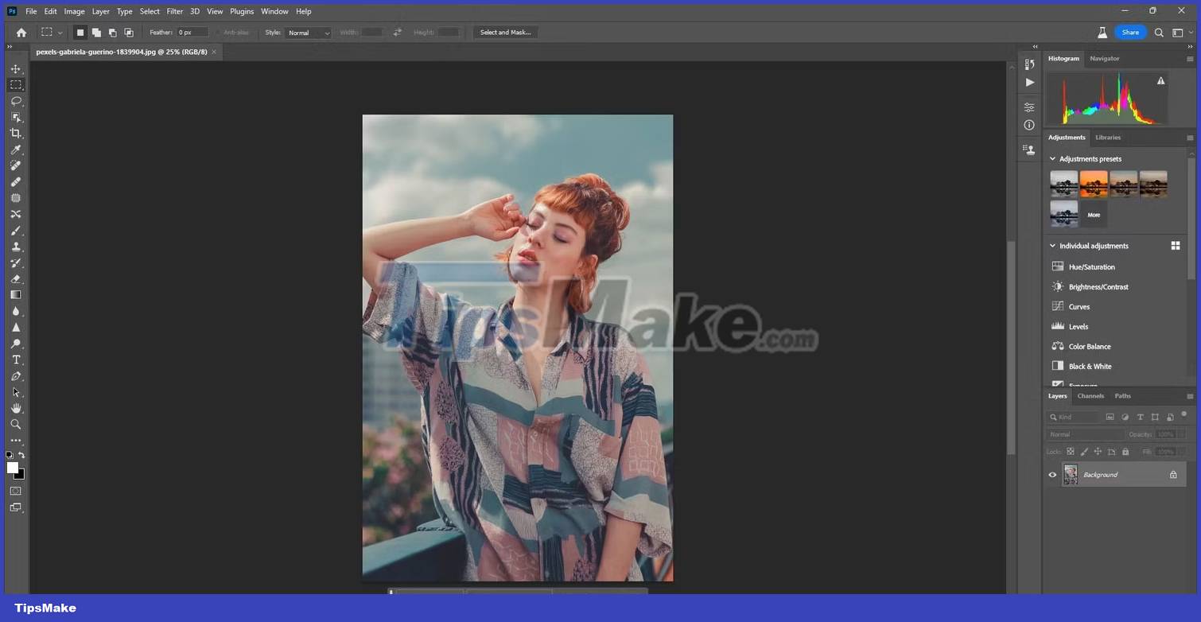Choose the Horizontal Type tool

[16, 360]
